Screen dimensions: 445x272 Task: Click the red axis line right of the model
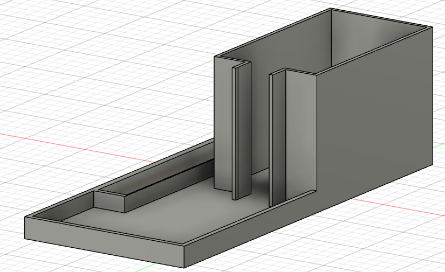pyautogui.click(x=398, y=207)
